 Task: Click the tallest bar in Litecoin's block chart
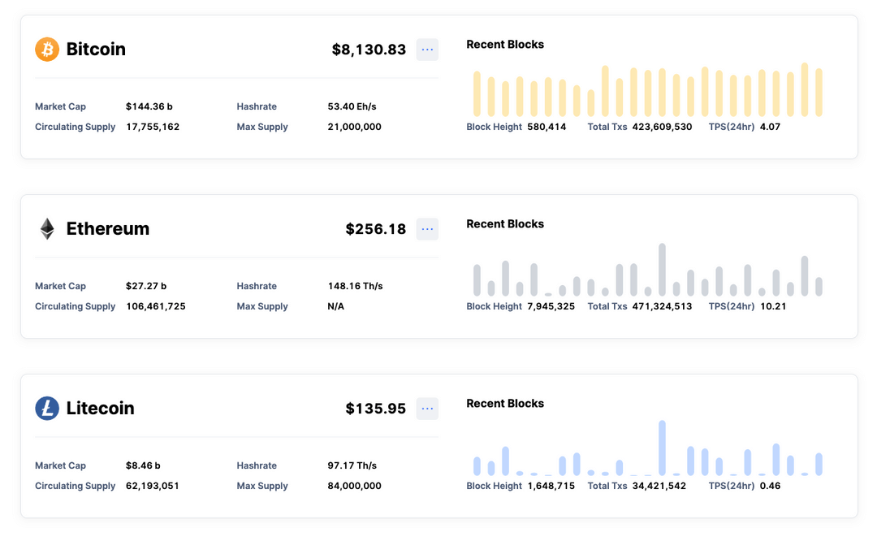pyautogui.click(x=662, y=447)
